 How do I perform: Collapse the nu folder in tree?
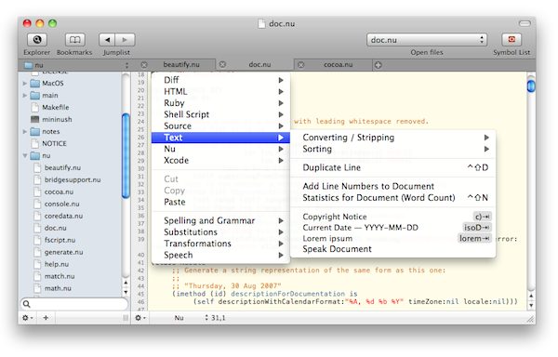click(x=25, y=156)
